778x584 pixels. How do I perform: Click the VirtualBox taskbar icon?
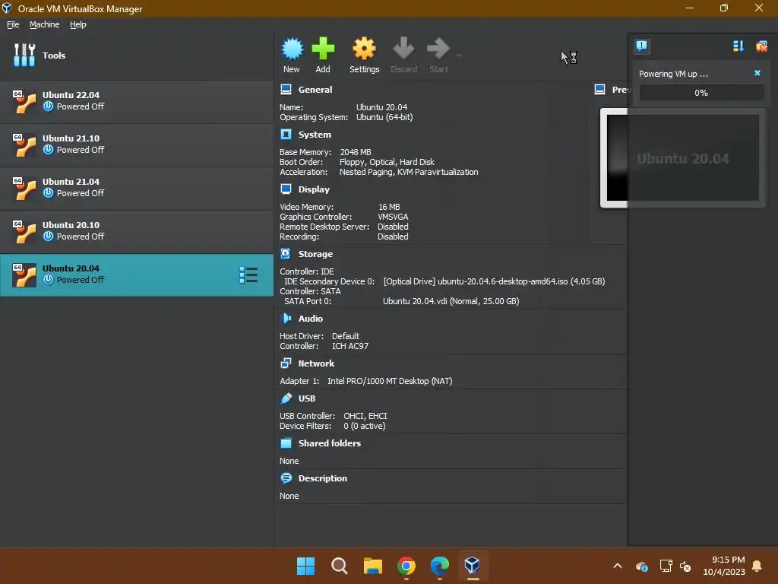473,566
